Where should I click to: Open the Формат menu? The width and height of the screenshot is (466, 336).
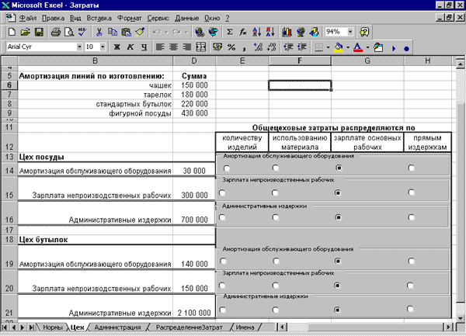tap(129, 18)
